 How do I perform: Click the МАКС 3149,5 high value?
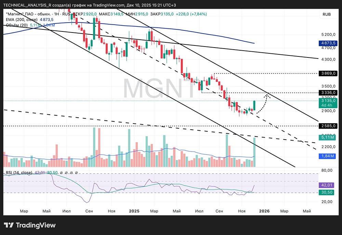tap(111, 14)
